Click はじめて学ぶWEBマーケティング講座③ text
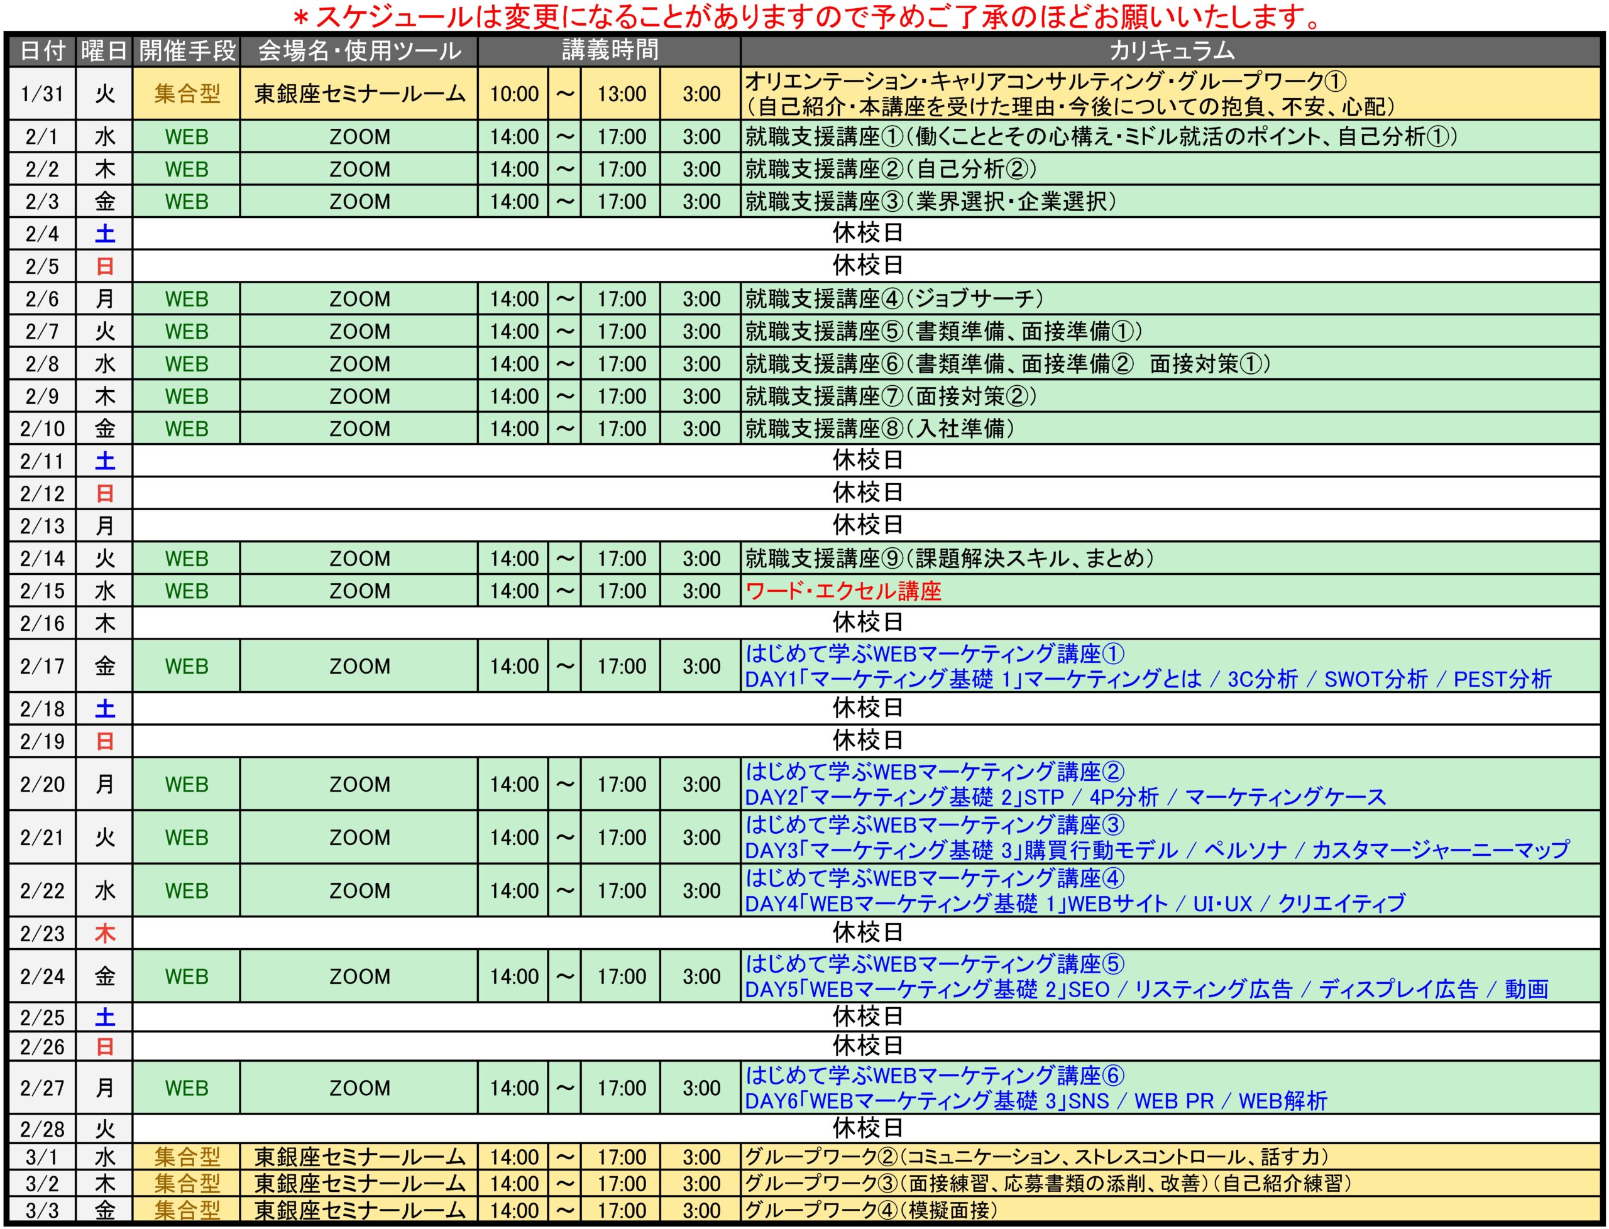1609x1229 pixels. click(935, 824)
